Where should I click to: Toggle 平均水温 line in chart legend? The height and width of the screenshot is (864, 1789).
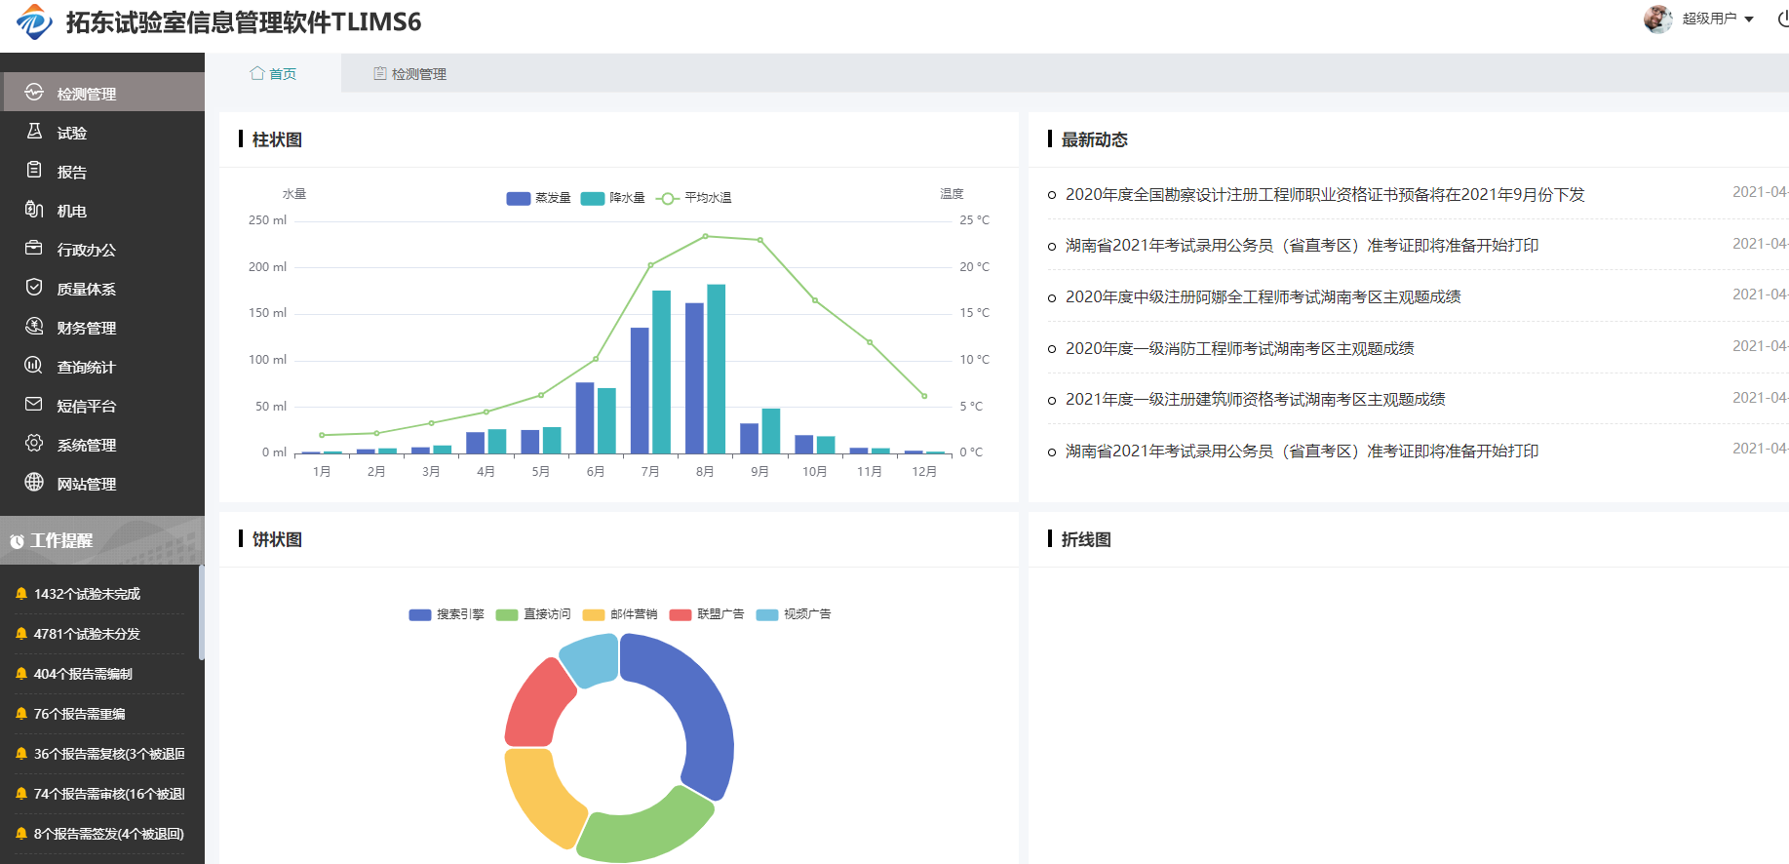(694, 198)
